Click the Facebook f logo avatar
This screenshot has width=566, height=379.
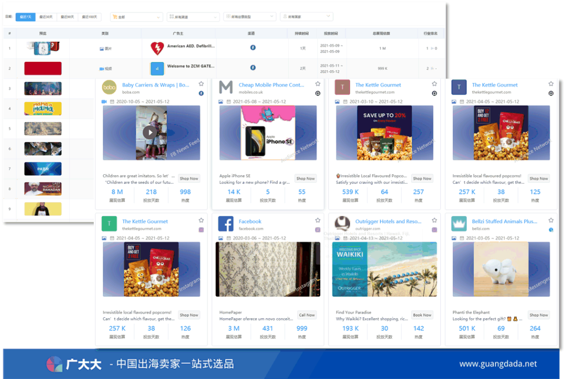coord(226,224)
